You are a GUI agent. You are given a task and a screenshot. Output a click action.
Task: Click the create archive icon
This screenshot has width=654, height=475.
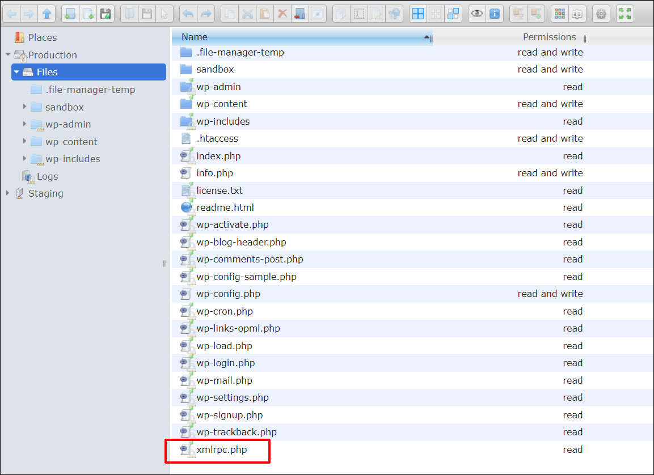[536, 14]
